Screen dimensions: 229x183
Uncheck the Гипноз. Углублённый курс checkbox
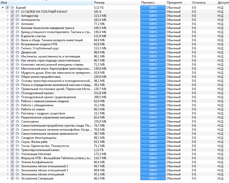[12, 48]
